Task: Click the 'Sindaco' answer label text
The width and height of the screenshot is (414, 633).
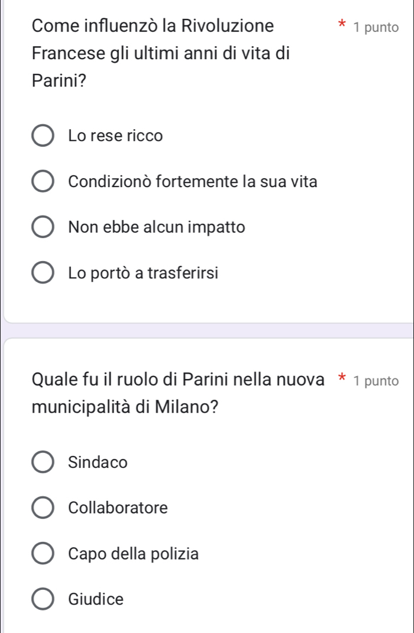Action: point(98,462)
